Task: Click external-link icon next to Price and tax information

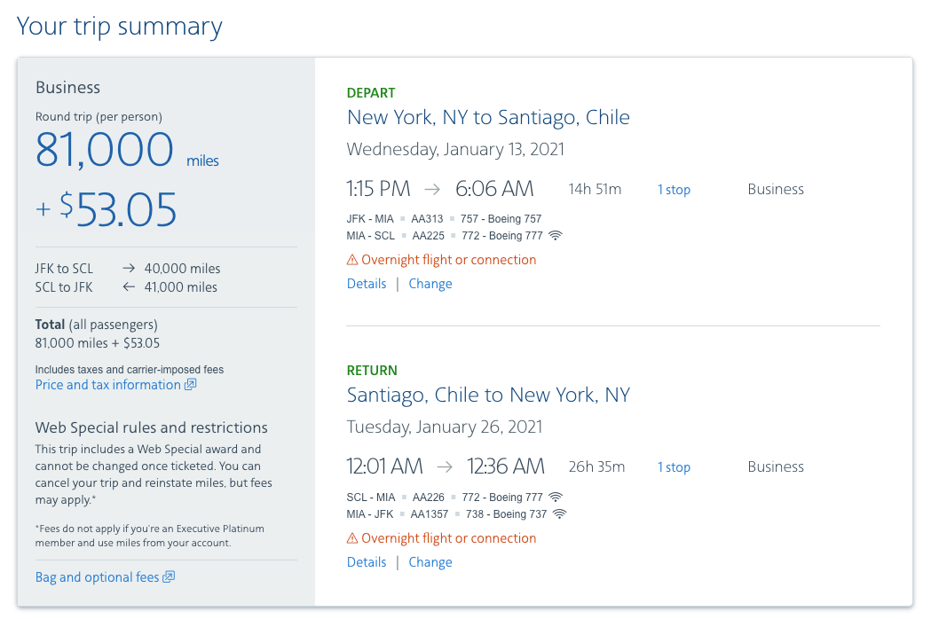Action: coord(190,385)
